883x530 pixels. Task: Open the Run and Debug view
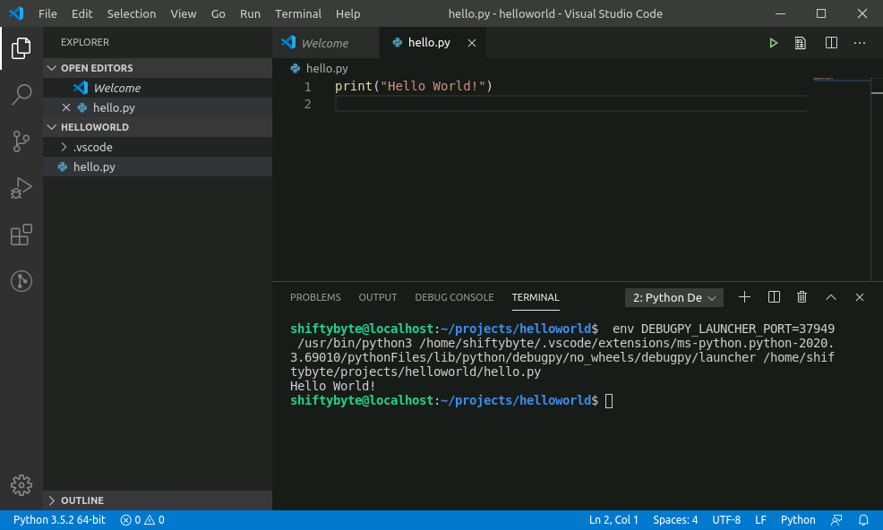point(21,188)
